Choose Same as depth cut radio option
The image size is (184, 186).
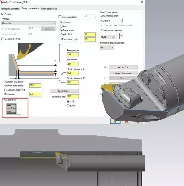pyautogui.click(x=6, y=90)
